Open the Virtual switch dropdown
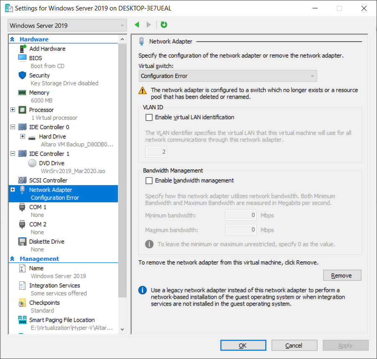Screen dimensions: 377x359 tap(228, 76)
